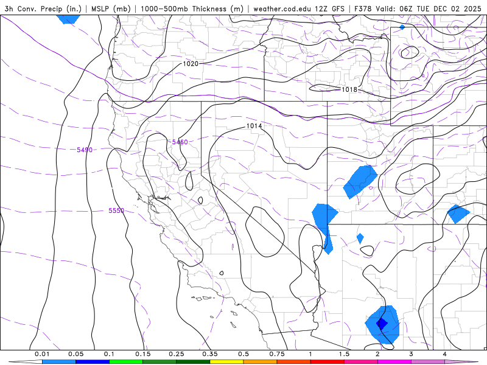Click the yellow colorbar segment
Image resolution: width=487 pixels, height=365 pixels.
pos(226,362)
